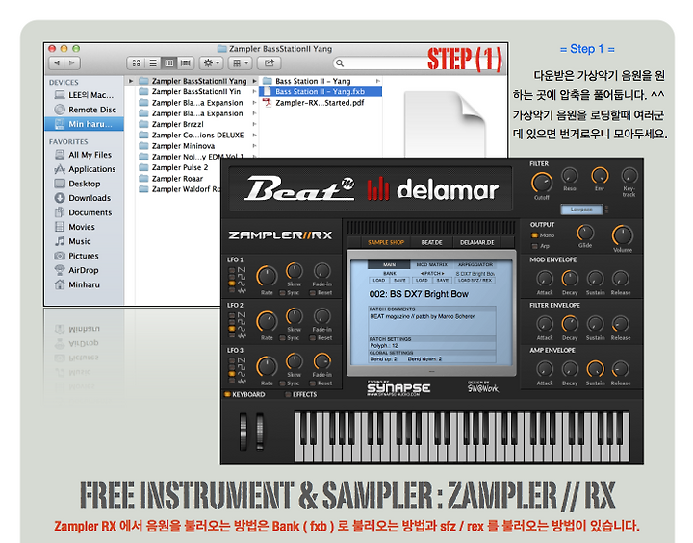Open AirDrop in Finder sidebar
Viewport: 693px width, 543px height.
click(76, 270)
